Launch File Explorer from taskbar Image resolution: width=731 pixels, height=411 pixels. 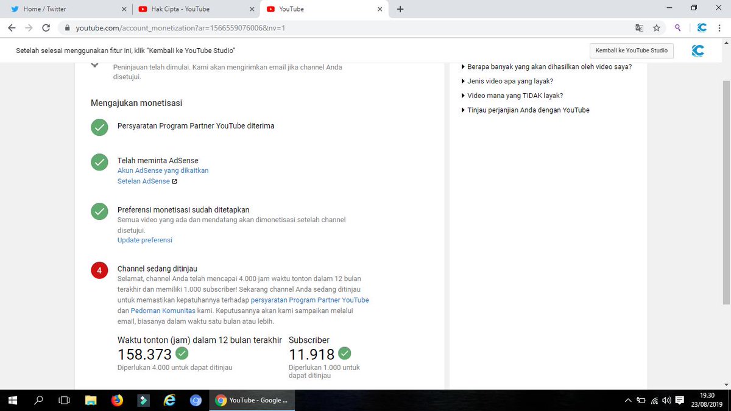[91, 400]
